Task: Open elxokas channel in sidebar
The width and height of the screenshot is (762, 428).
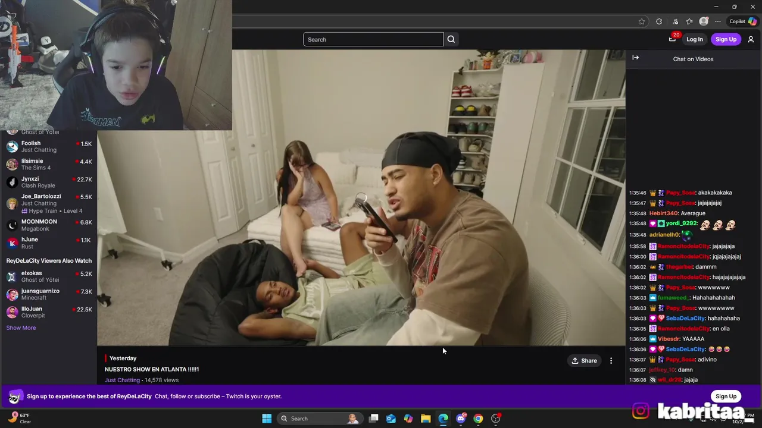Action: coord(49,276)
